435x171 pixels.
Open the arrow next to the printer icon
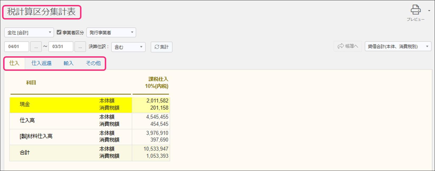(x=429, y=11)
